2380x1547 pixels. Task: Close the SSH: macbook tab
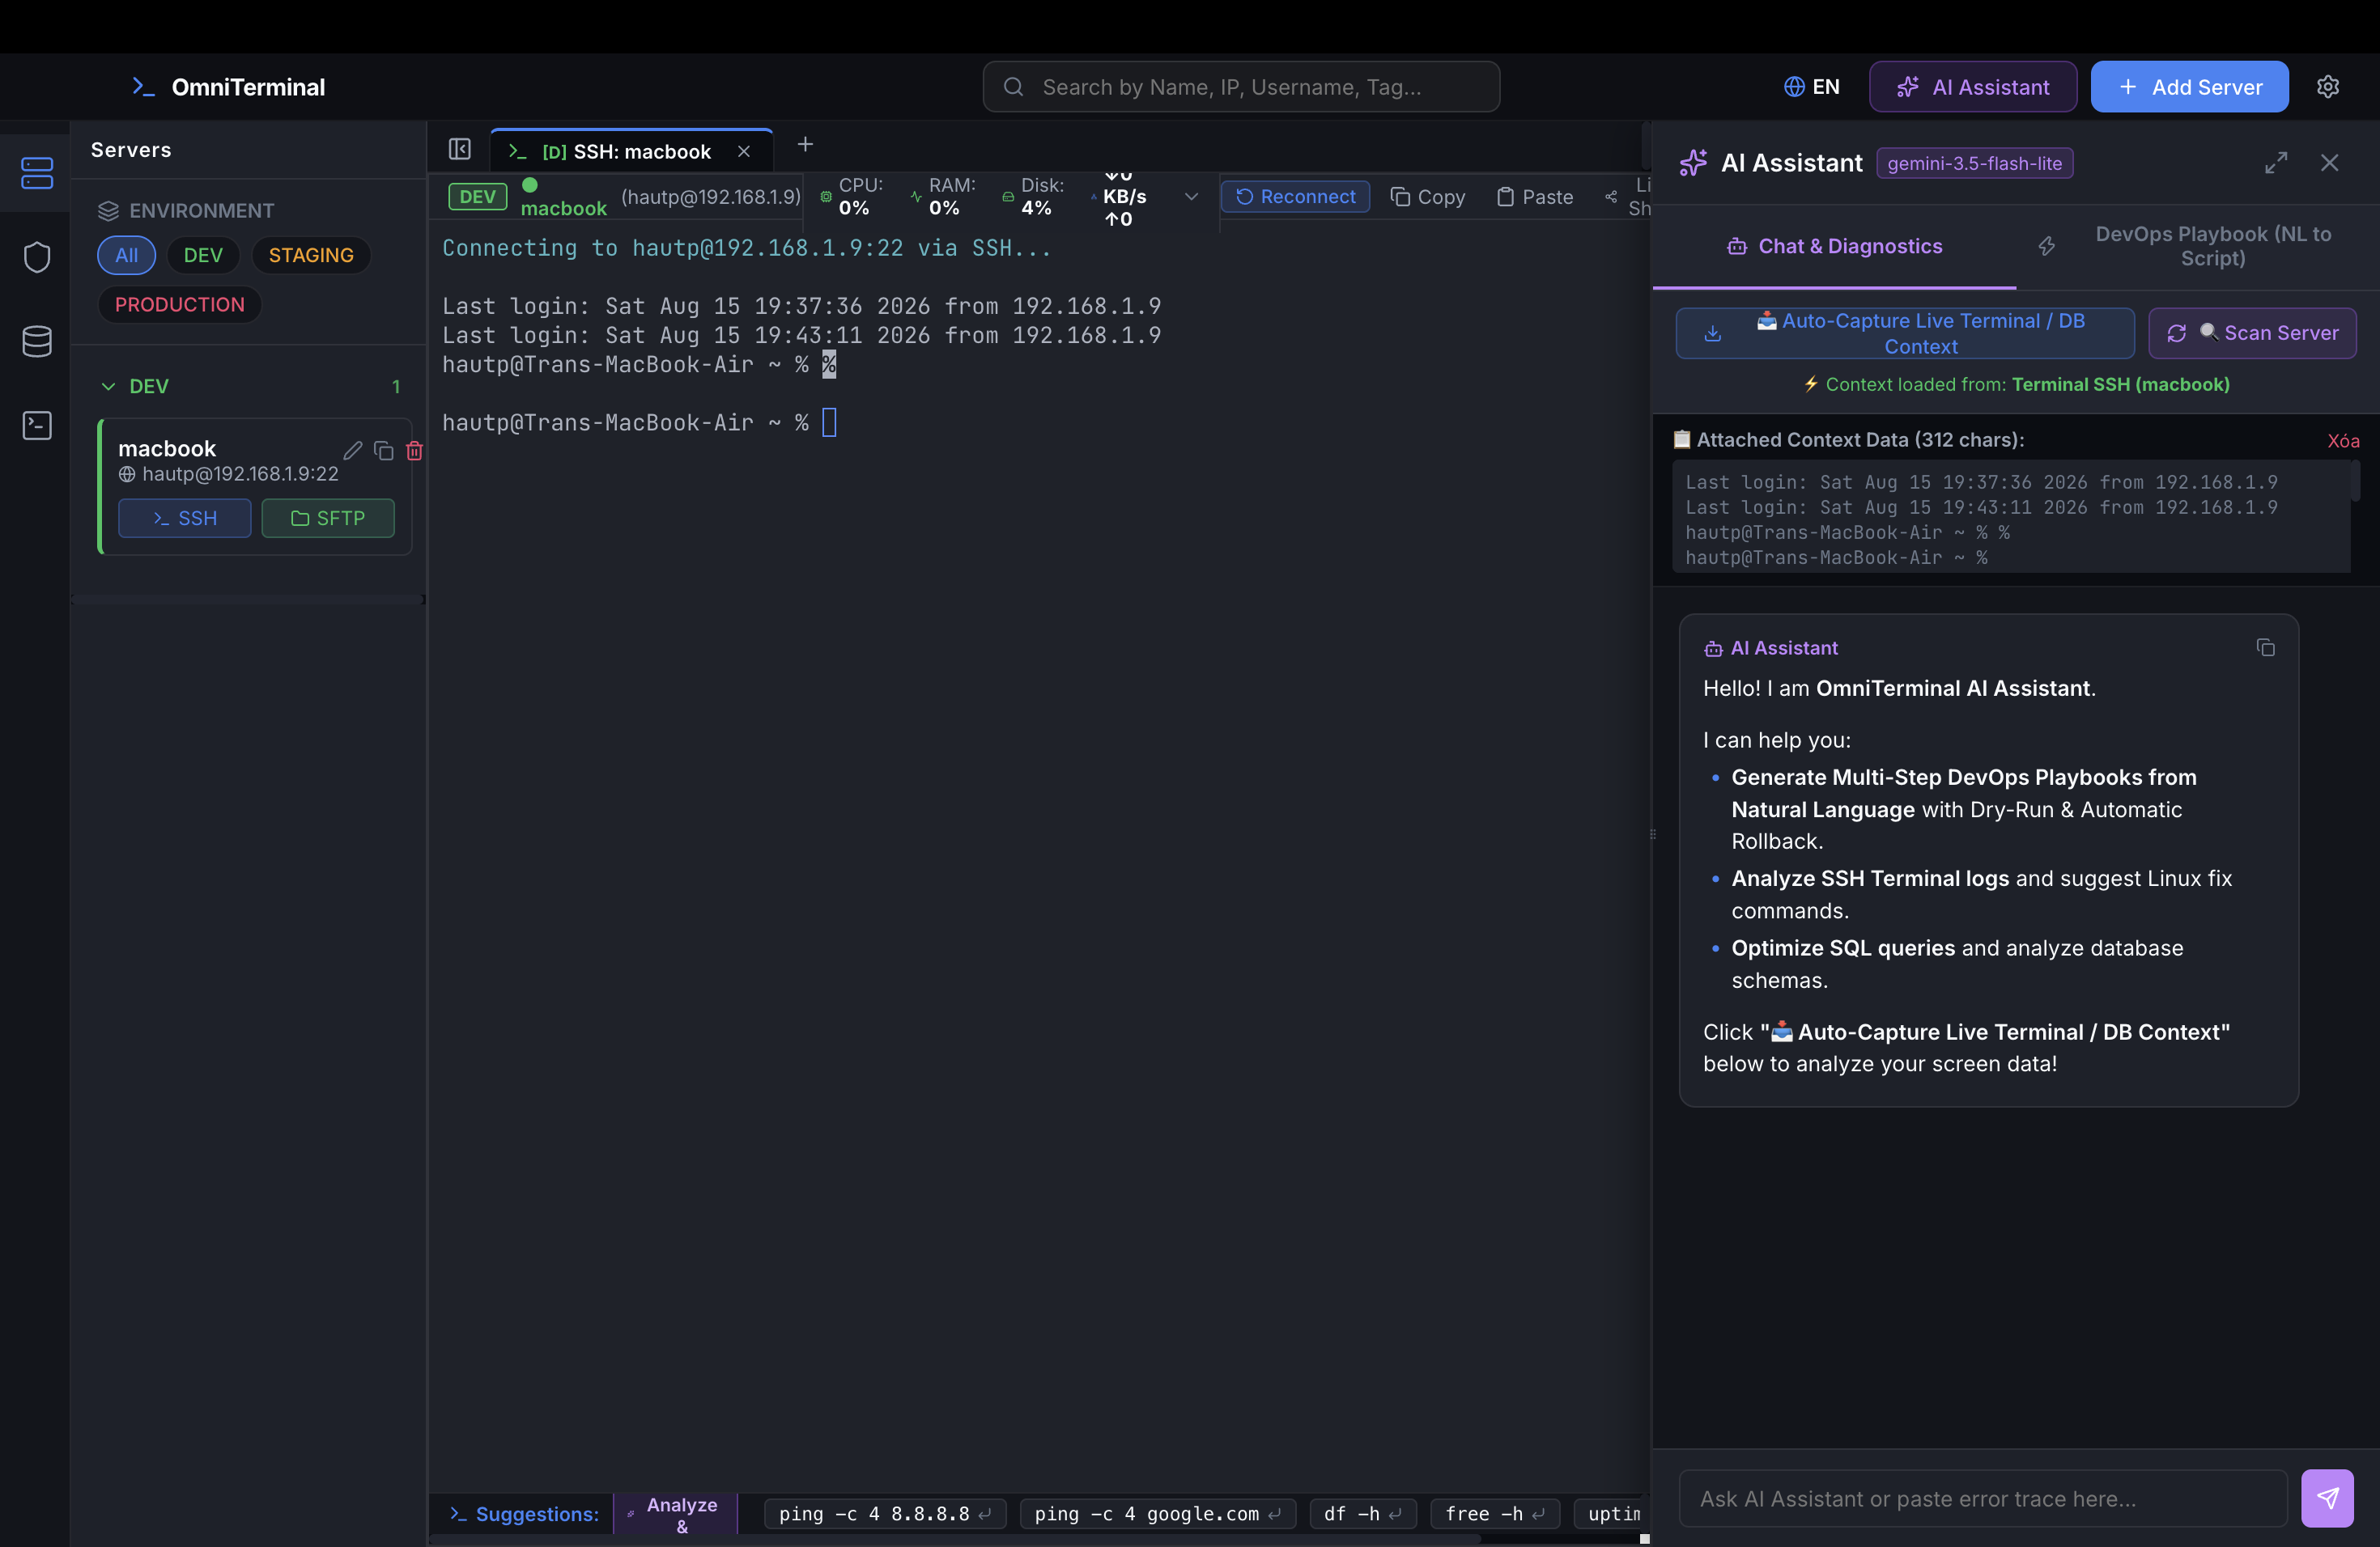tap(744, 152)
